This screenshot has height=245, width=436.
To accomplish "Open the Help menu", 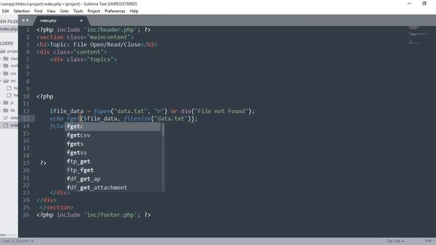I will tap(134, 11).
